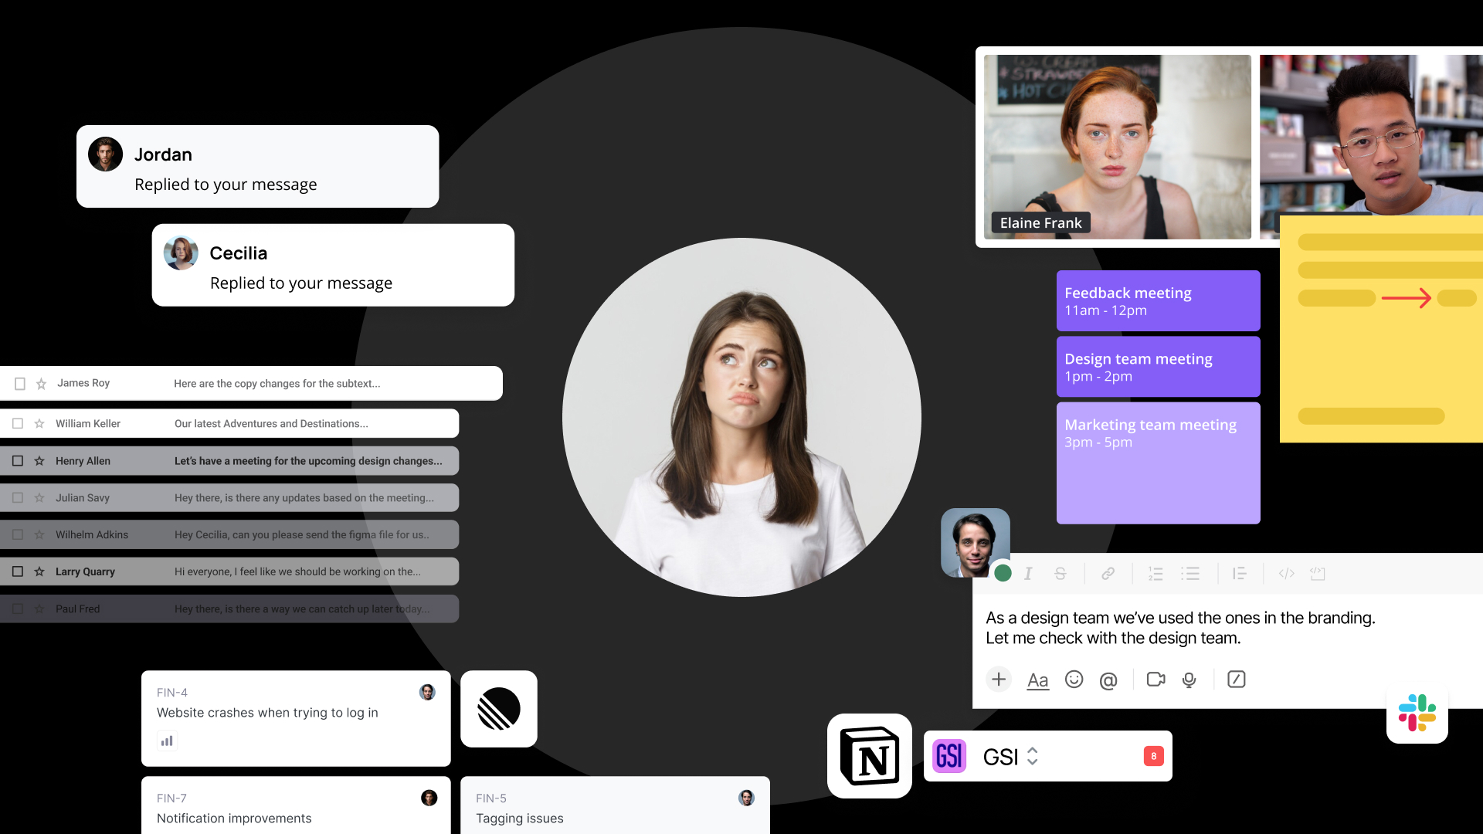Toggle text formatting with the Aa icon
Viewport: 1483px width, 834px height.
click(x=1037, y=680)
